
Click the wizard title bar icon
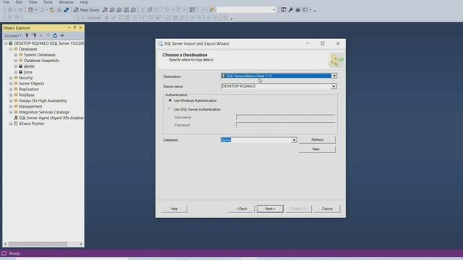(x=161, y=43)
